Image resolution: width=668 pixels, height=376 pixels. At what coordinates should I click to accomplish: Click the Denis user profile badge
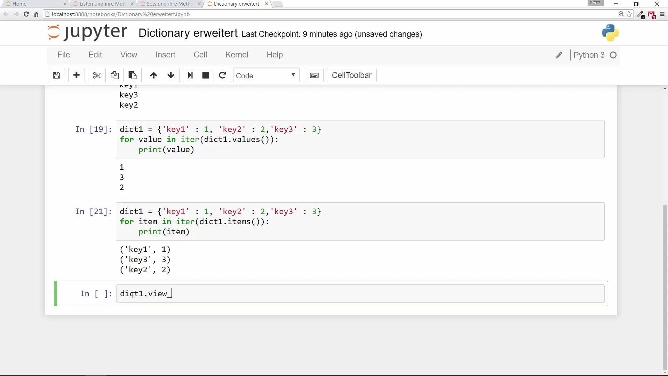pyautogui.click(x=595, y=3)
